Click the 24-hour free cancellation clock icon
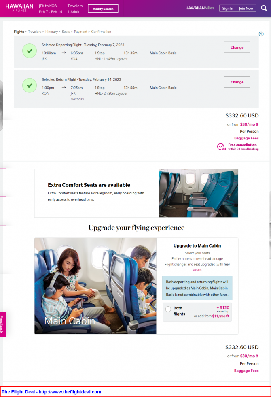This screenshot has height=397, width=271. coord(221,147)
